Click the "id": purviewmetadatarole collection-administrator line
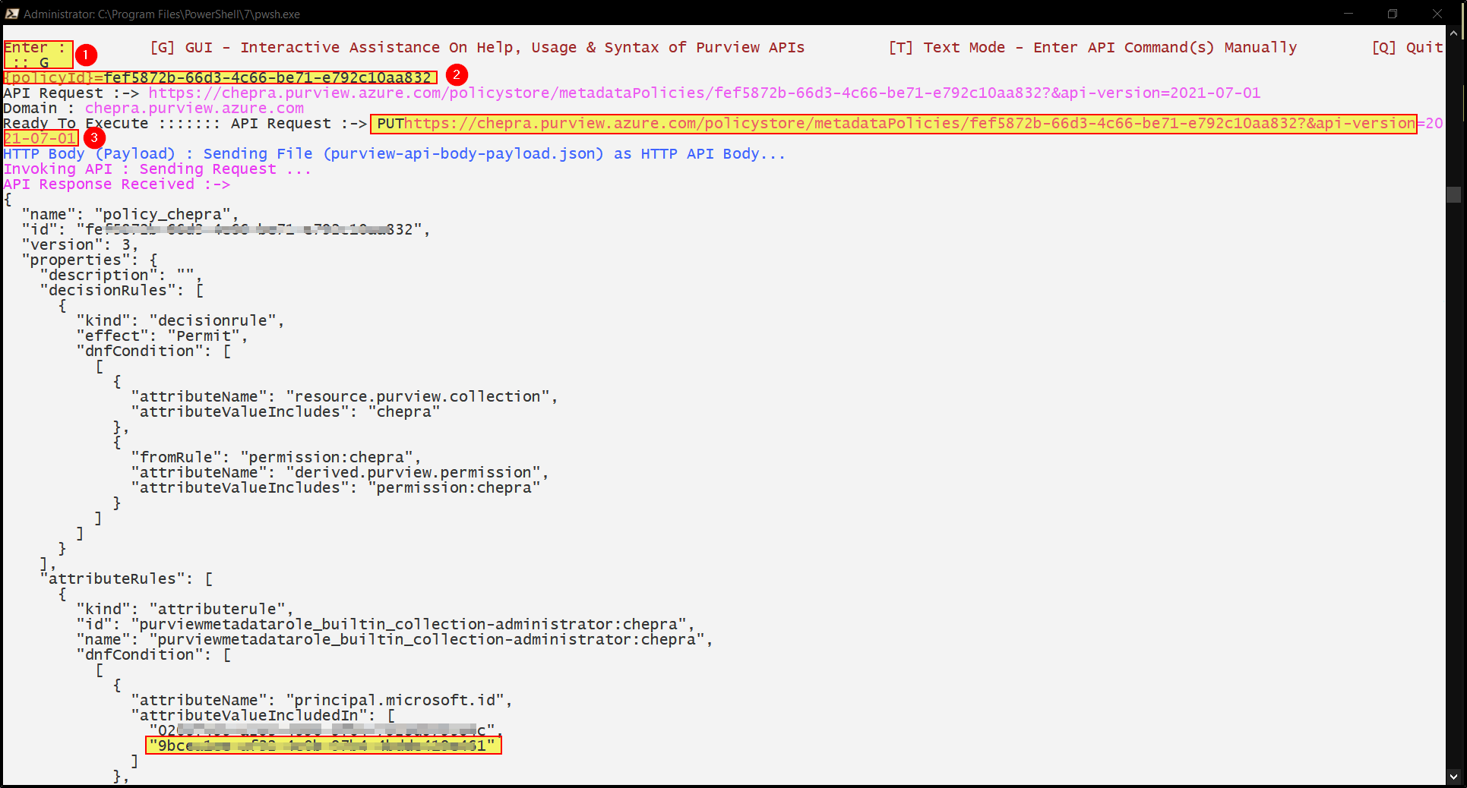Viewport: 1467px width, 788px height. pyautogui.click(x=385, y=625)
